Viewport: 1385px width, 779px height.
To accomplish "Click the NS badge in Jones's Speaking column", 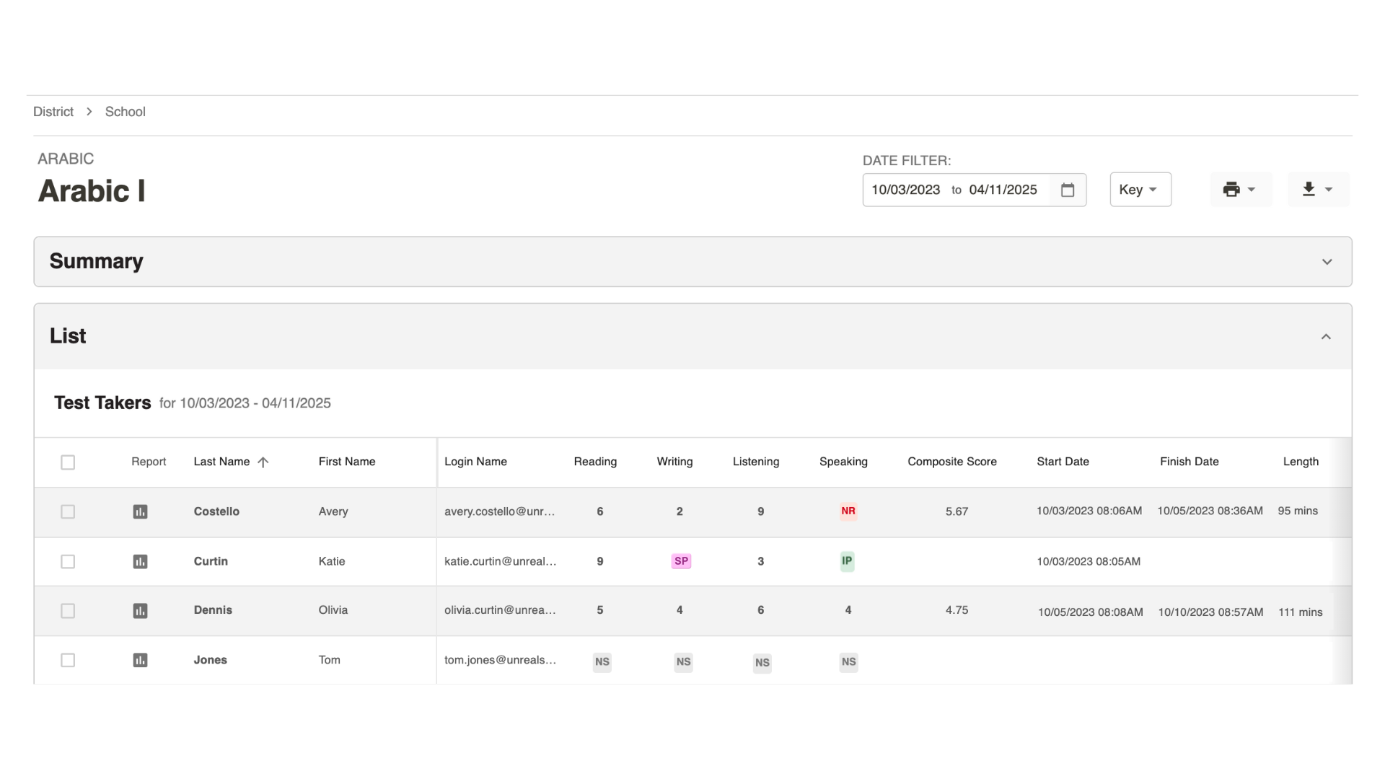I will (849, 662).
